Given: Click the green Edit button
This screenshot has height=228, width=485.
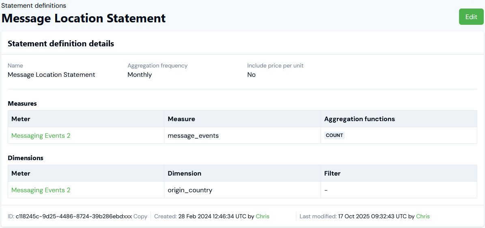Looking at the screenshot, I should click(471, 17).
